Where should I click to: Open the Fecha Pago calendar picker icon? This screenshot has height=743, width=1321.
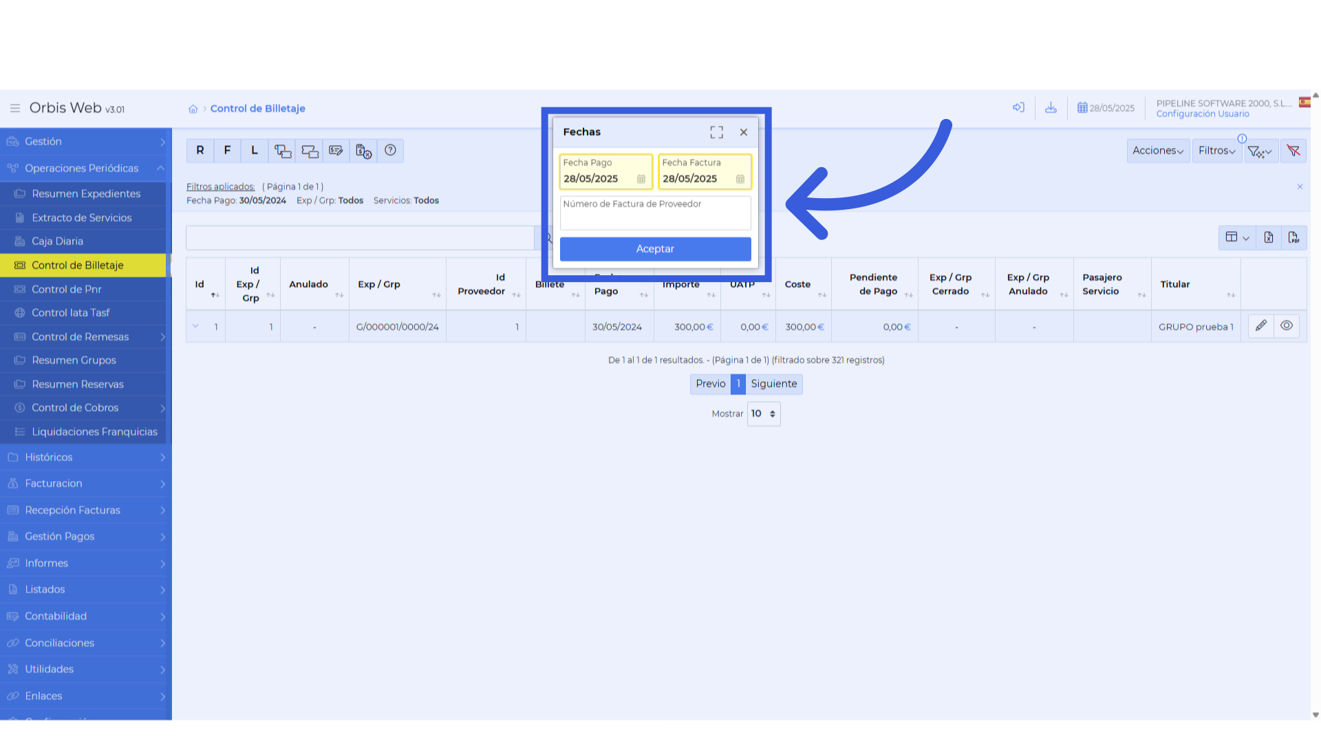641,179
